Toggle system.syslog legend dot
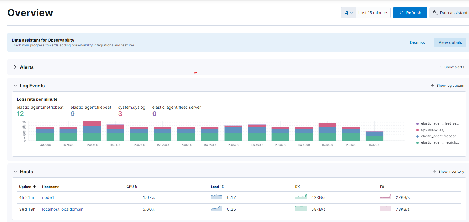Screen dimensions: 469x222 pyautogui.click(x=418, y=130)
